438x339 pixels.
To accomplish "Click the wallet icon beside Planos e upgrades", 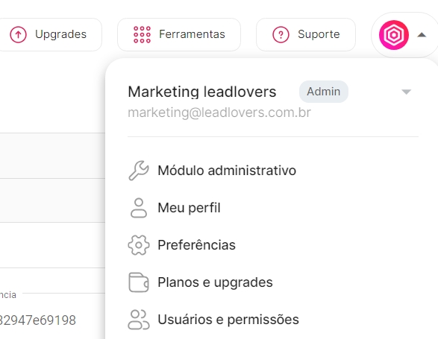I will click(139, 282).
